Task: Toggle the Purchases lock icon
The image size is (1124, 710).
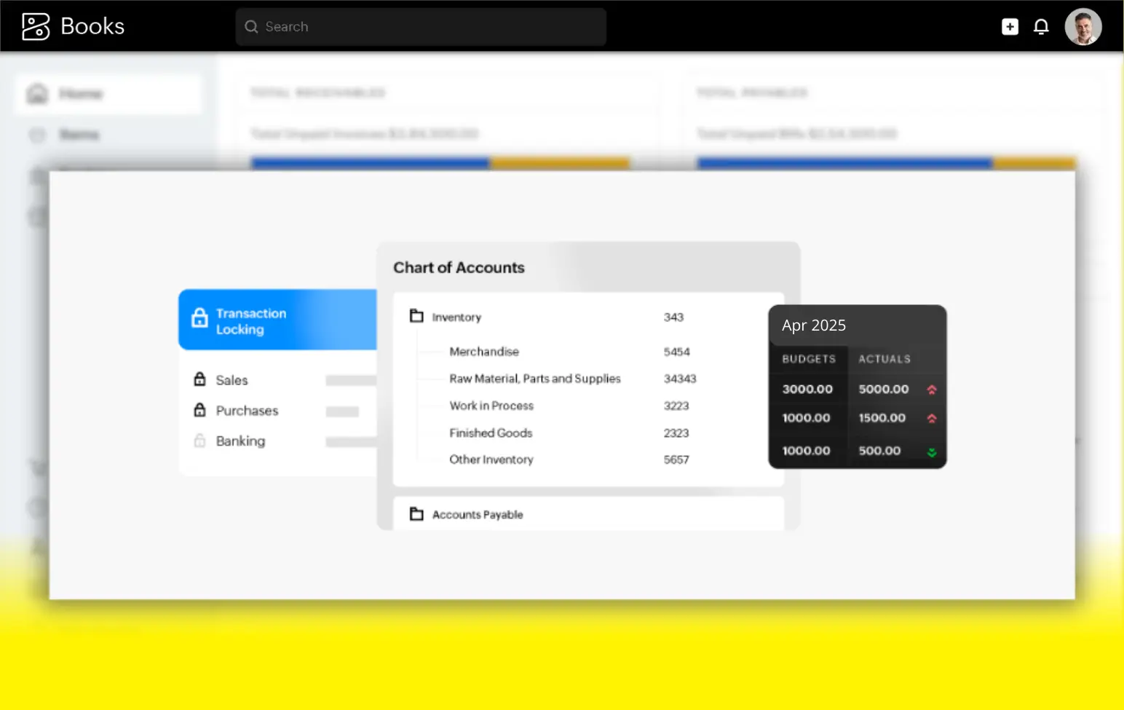Action: pyautogui.click(x=199, y=410)
